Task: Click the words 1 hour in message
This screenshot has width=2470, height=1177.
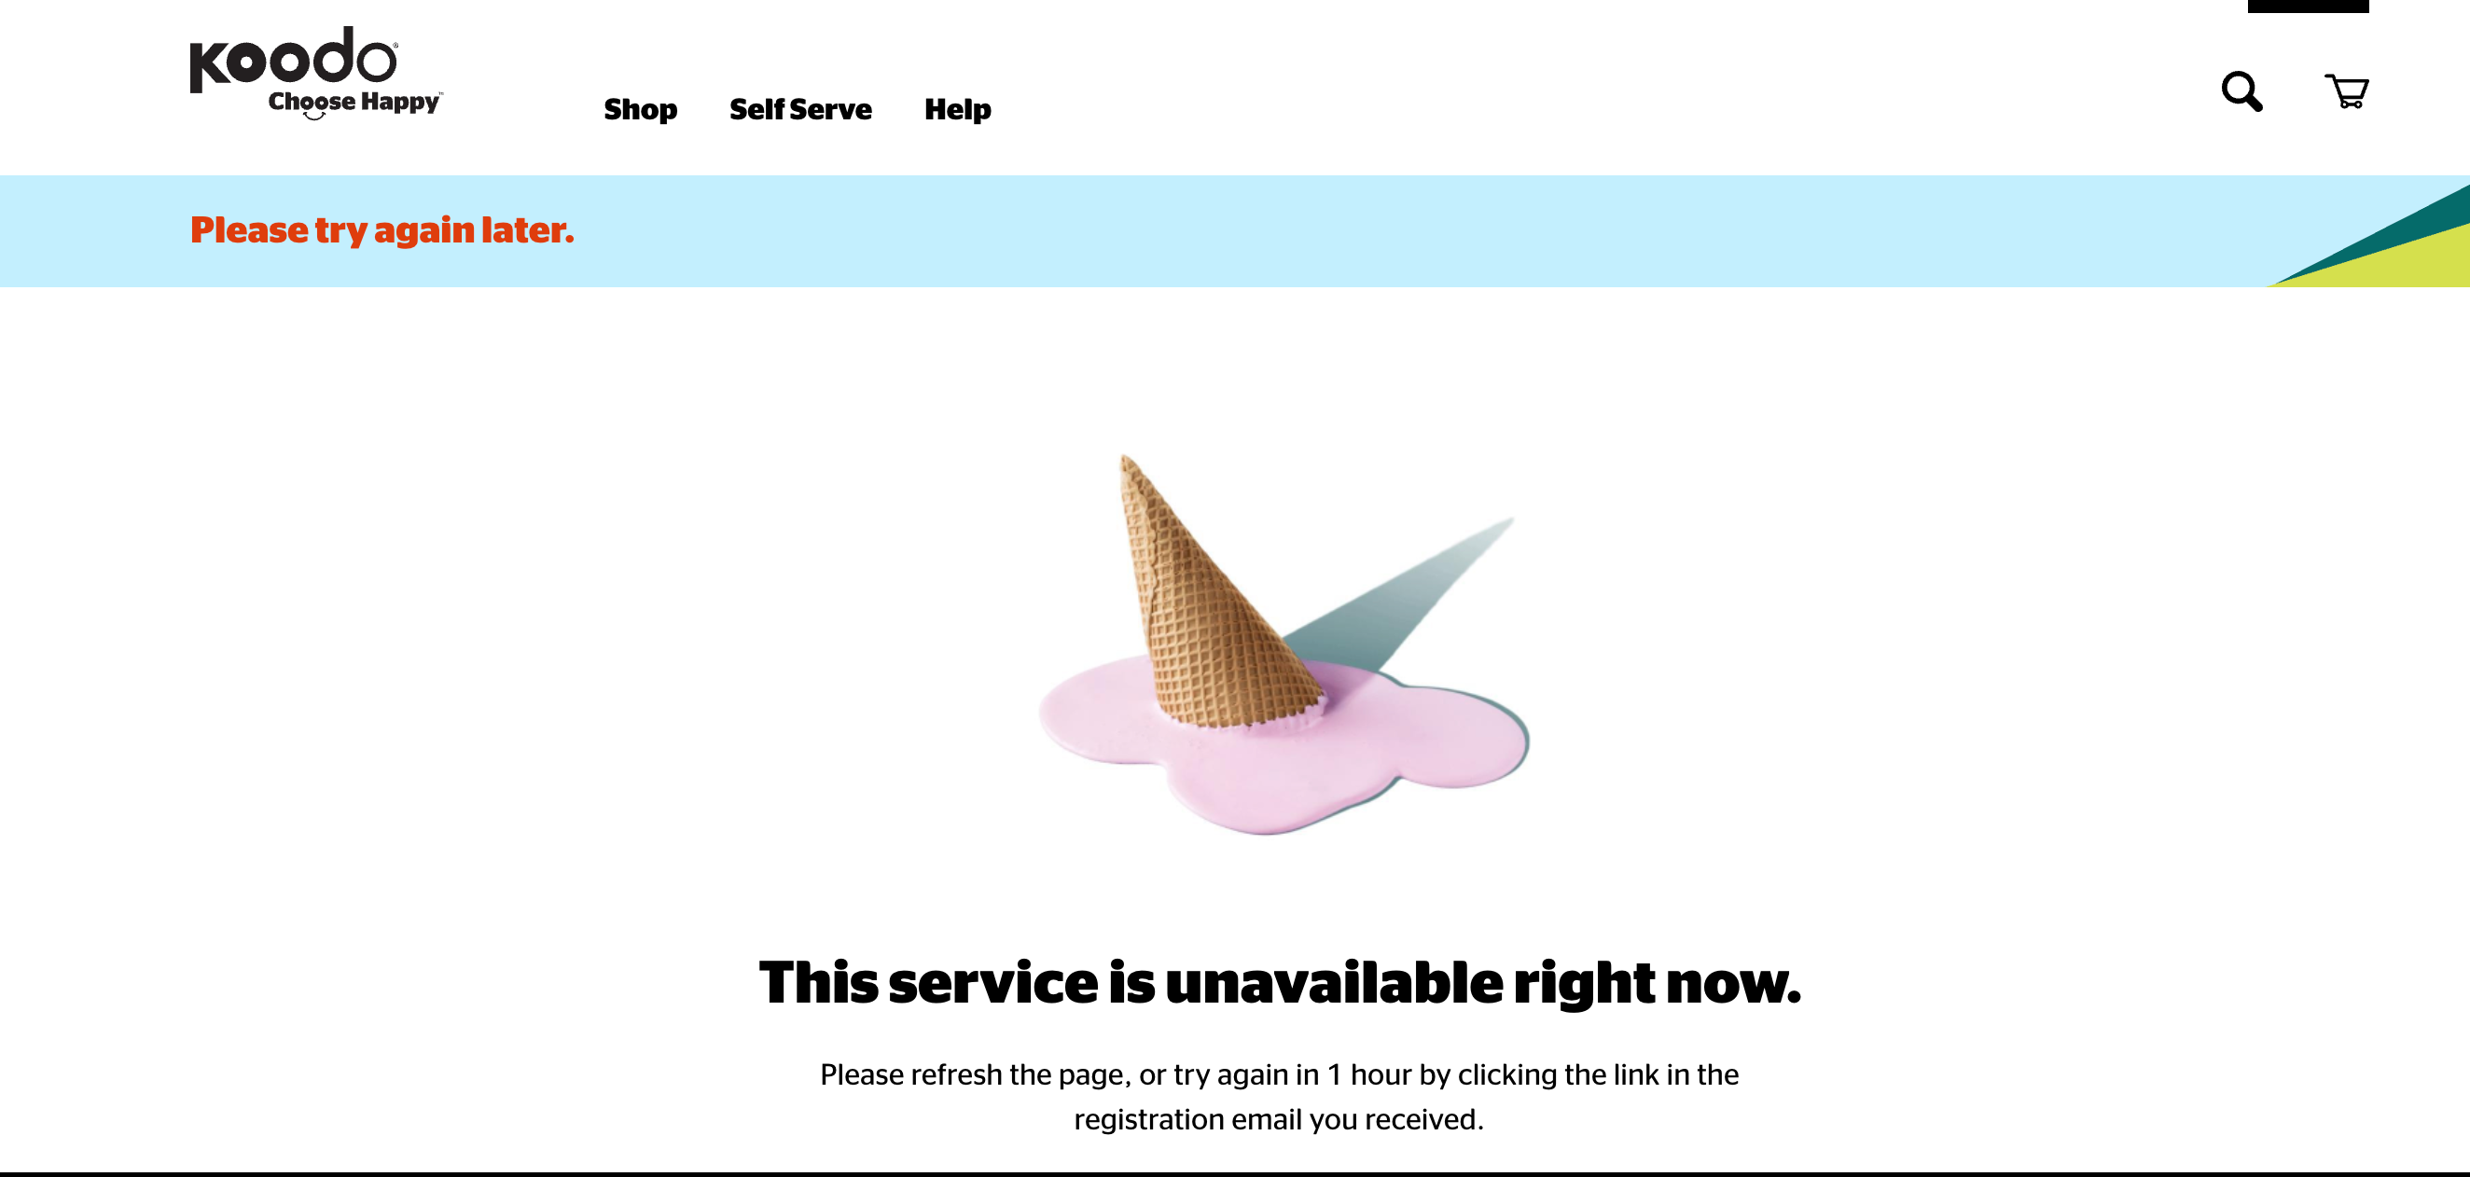Action: (1368, 1074)
